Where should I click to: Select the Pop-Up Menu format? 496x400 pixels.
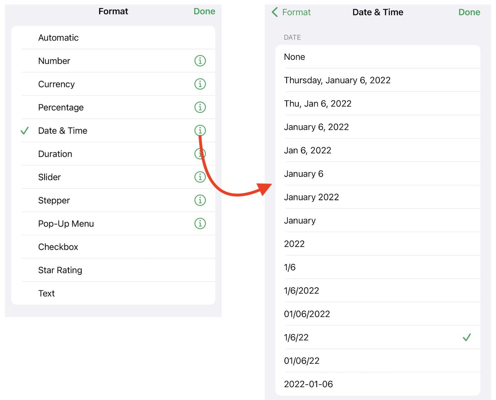tap(66, 224)
